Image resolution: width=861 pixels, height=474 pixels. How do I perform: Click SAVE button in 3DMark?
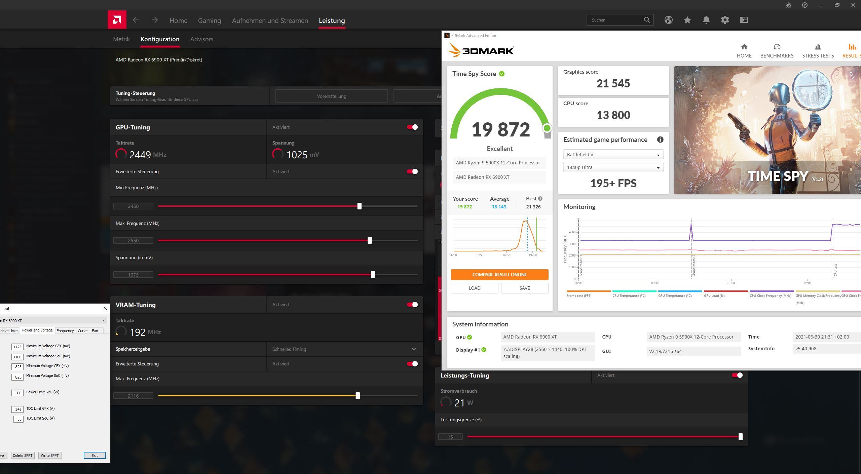point(524,288)
